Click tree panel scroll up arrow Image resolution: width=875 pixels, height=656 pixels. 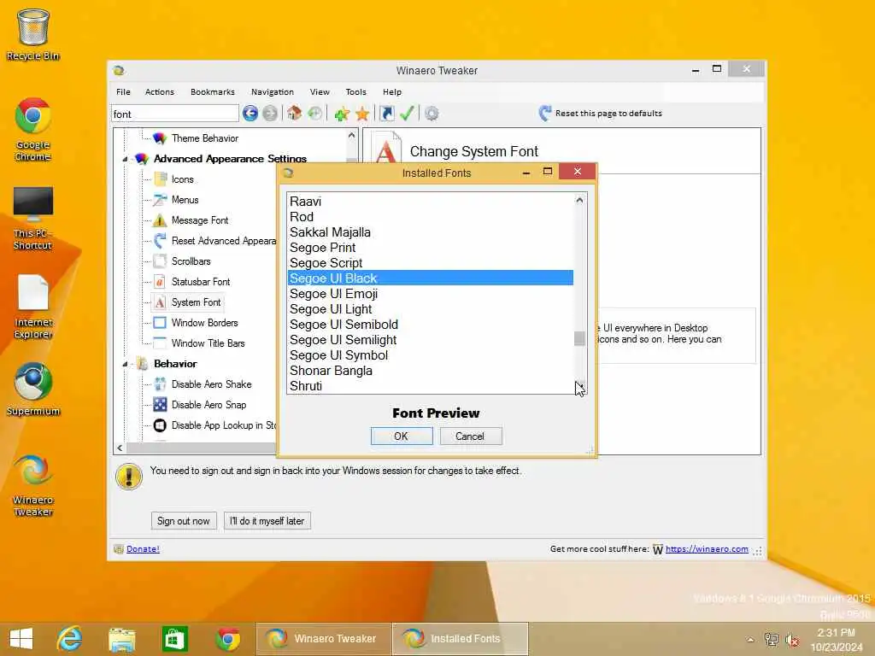tap(351, 135)
